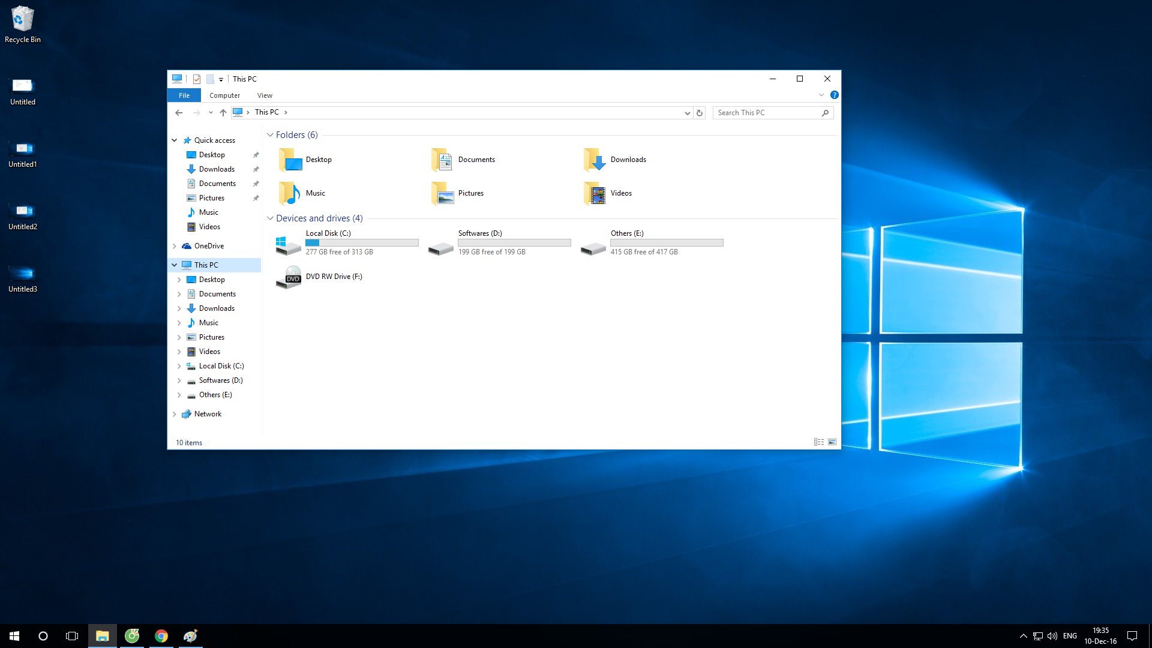Open Local Disk (C:) drive icon
1152x648 pixels.
coord(289,244)
